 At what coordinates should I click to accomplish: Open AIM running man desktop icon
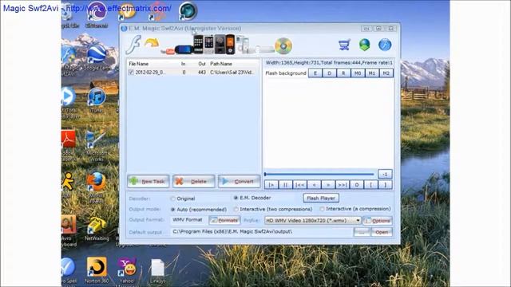(x=67, y=185)
